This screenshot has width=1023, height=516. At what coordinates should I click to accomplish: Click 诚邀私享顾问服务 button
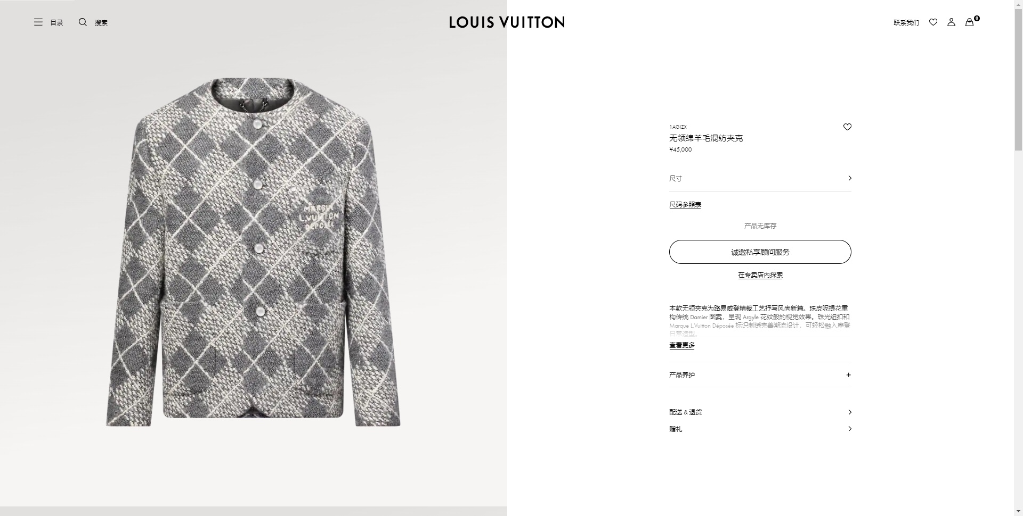(760, 252)
